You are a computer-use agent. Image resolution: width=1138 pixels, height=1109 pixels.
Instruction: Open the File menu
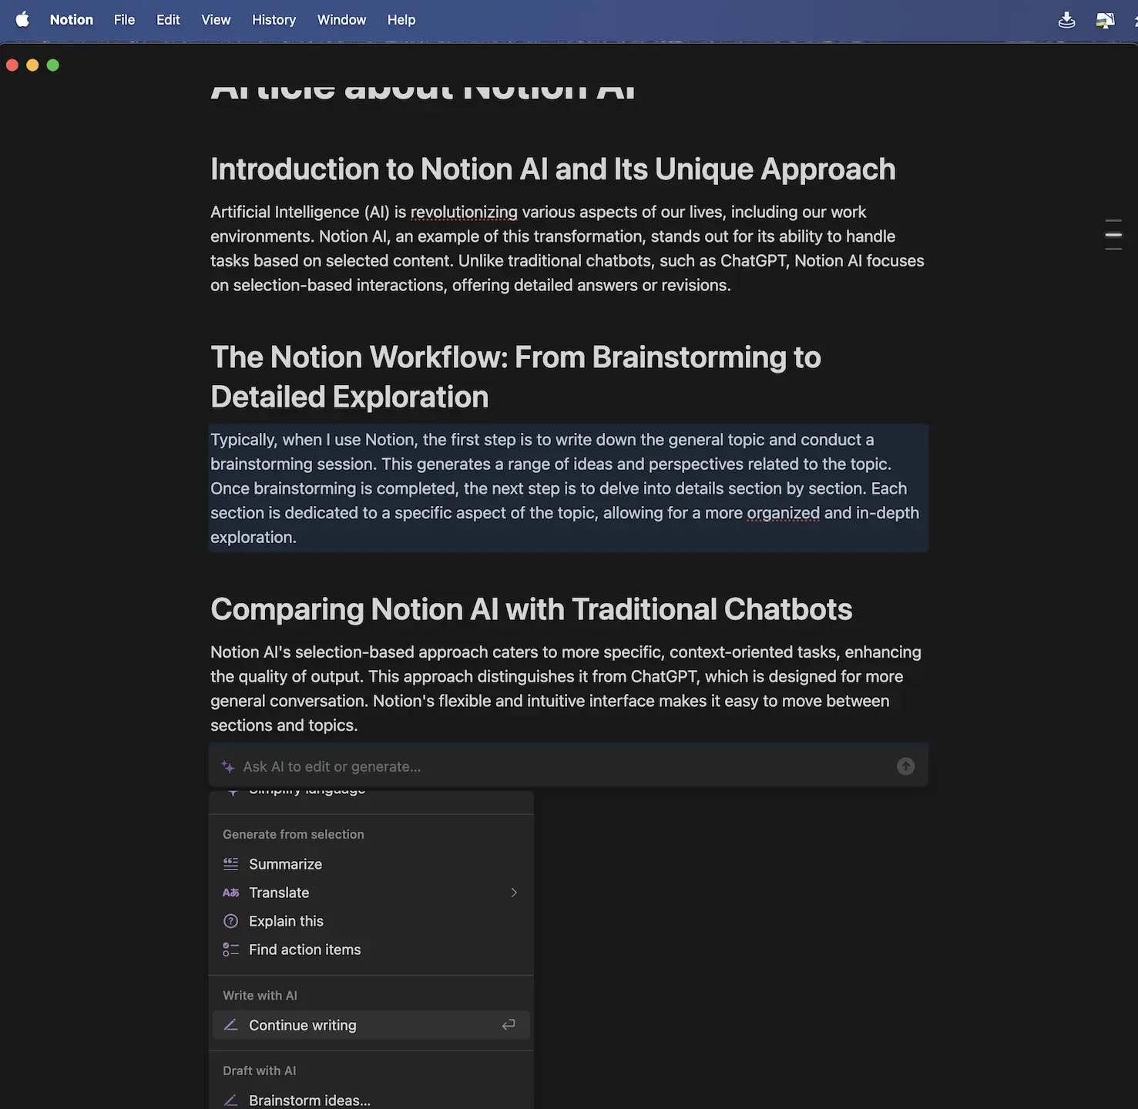pos(124,19)
